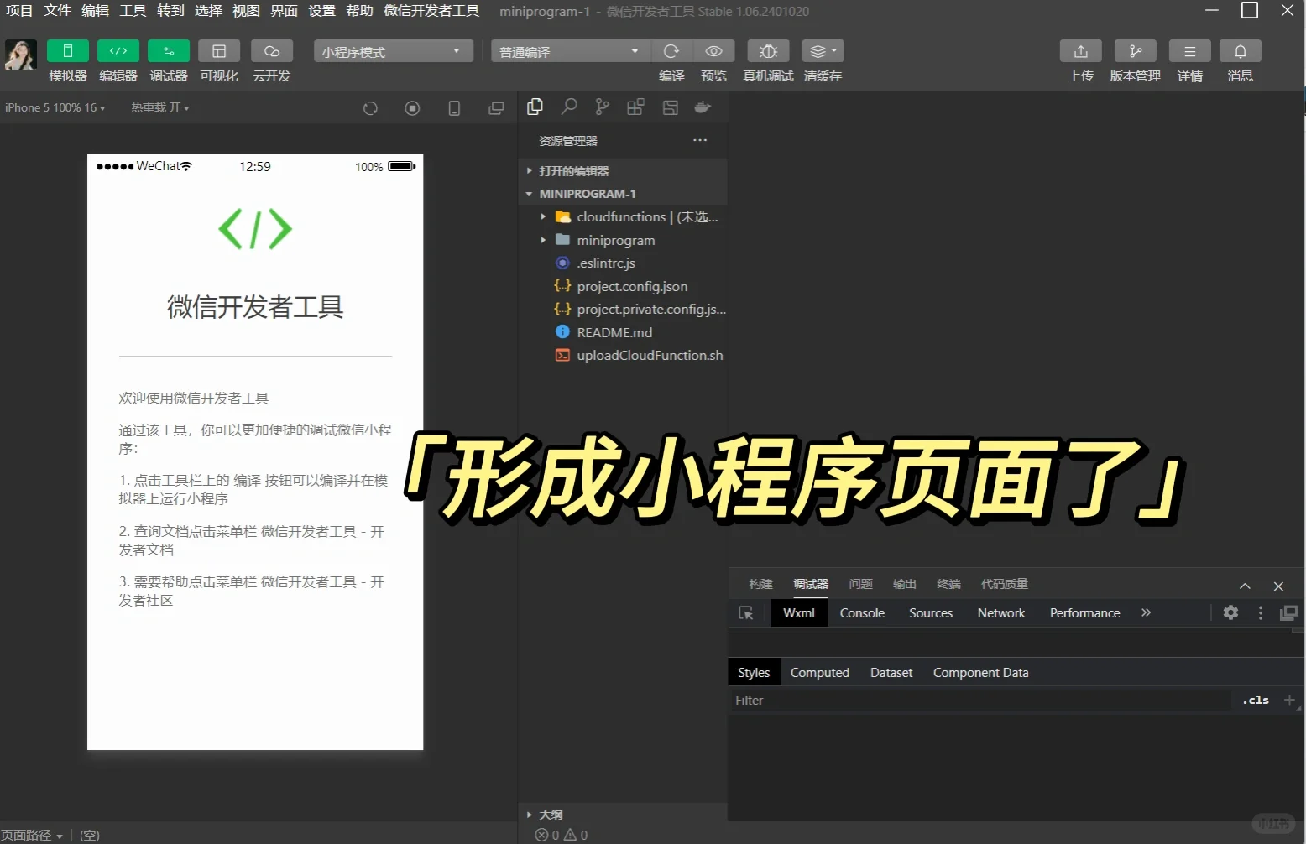Click the compile (编译) refresh icon
1306x844 pixels.
(671, 51)
